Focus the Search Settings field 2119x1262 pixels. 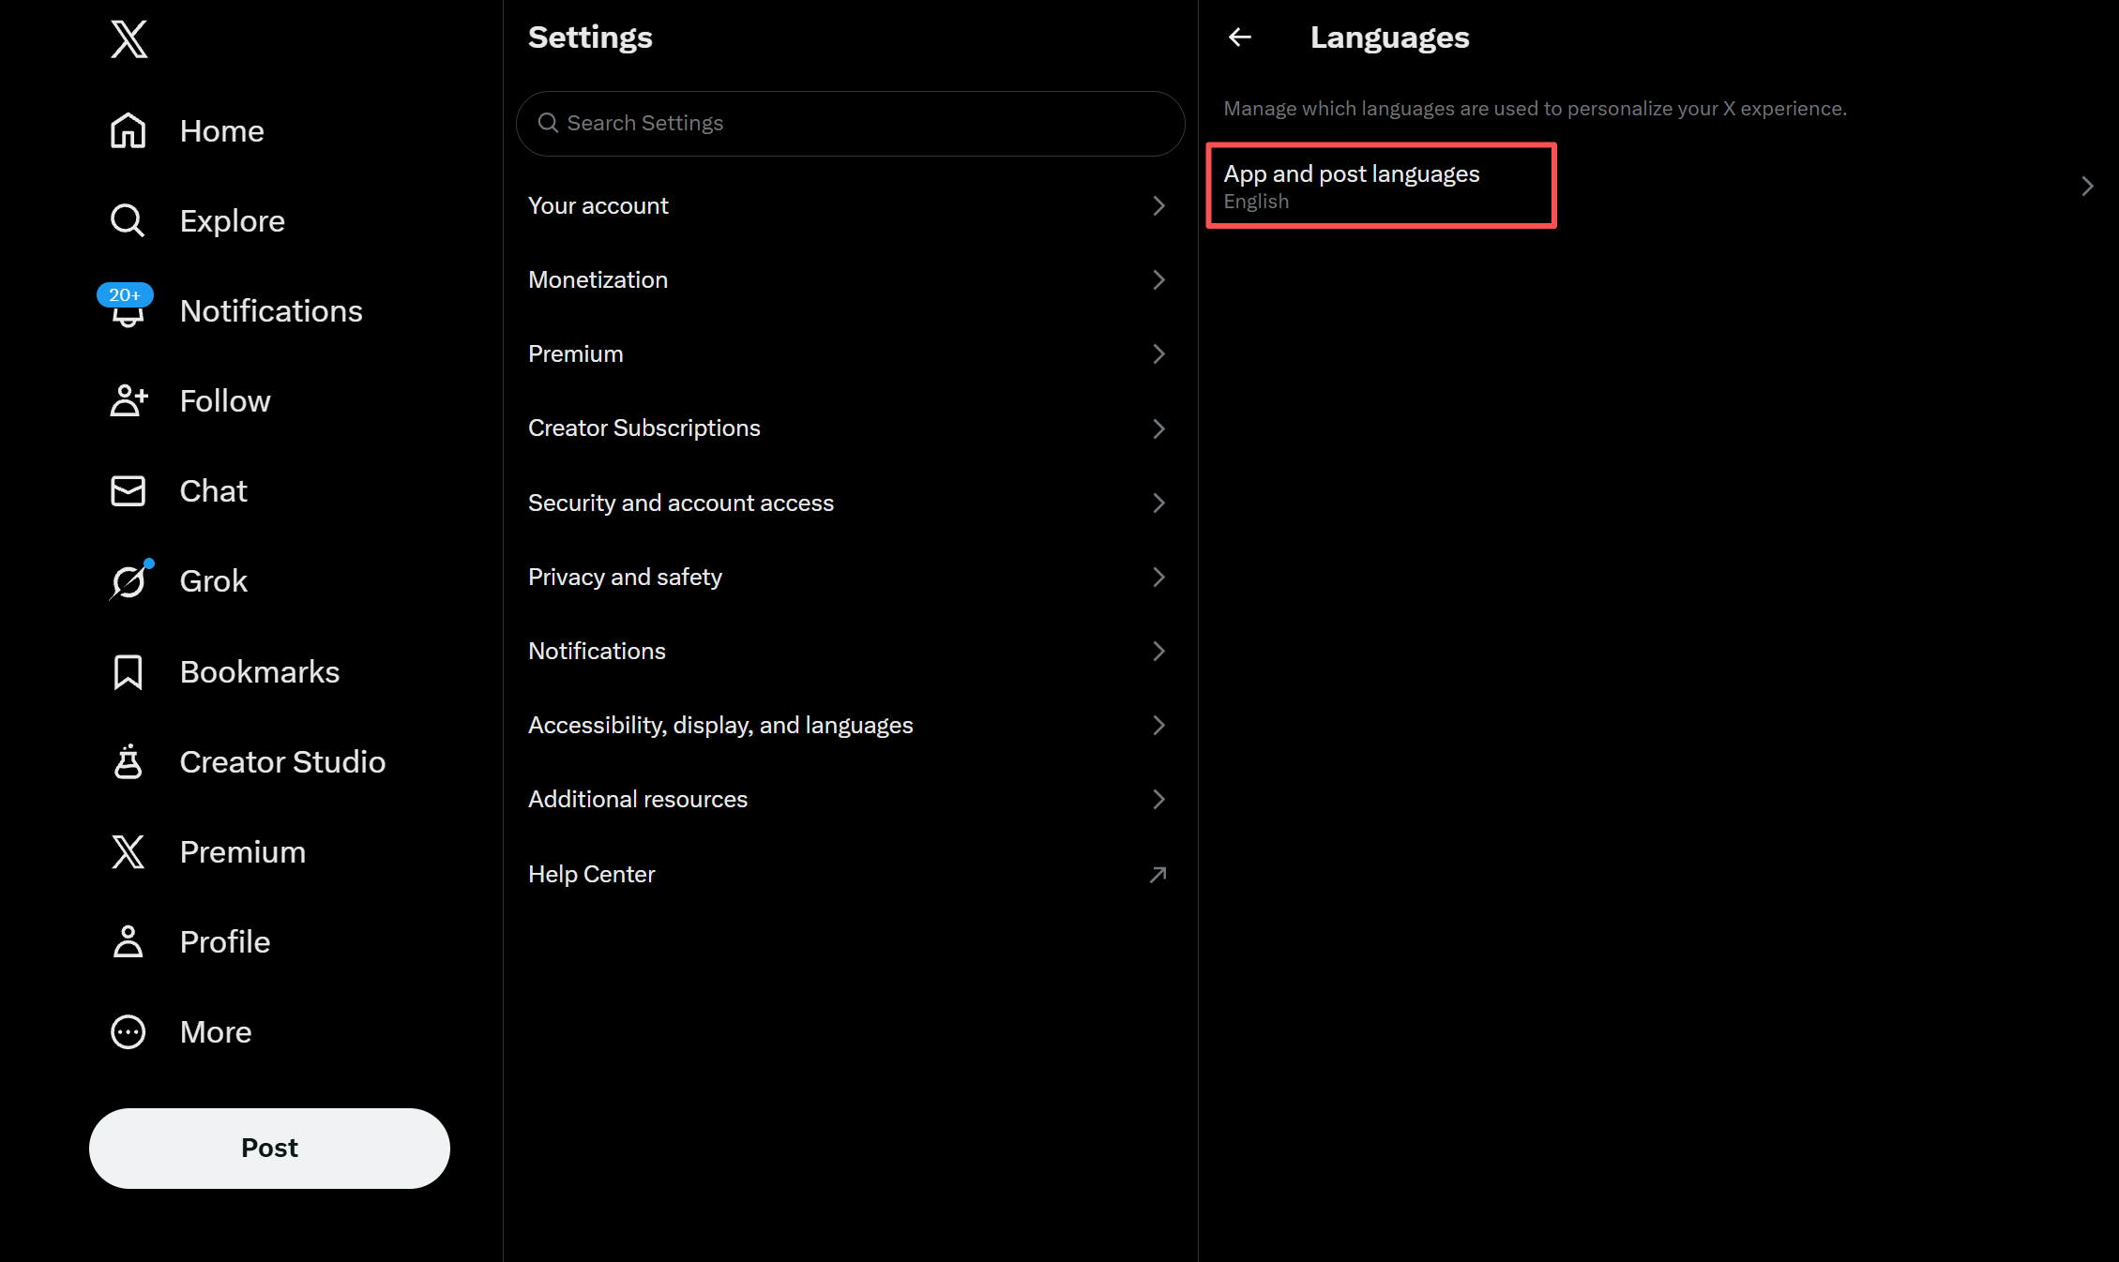tap(850, 123)
